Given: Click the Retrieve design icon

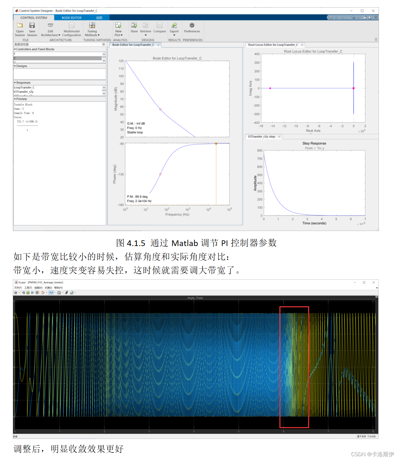Looking at the screenshot, I should click(x=145, y=25).
